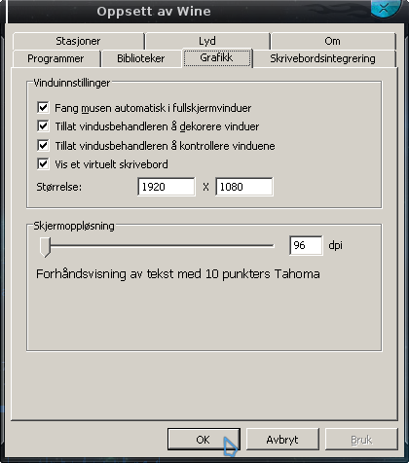Click the Skjermoppløsning slider handle

tap(45, 247)
